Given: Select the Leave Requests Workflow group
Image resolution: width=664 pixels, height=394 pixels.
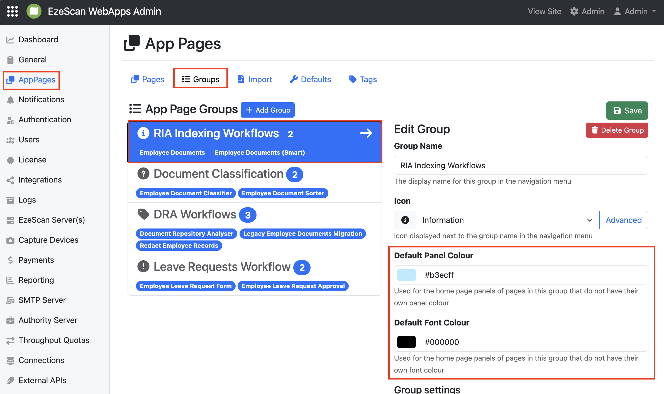Looking at the screenshot, I should point(255,275).
